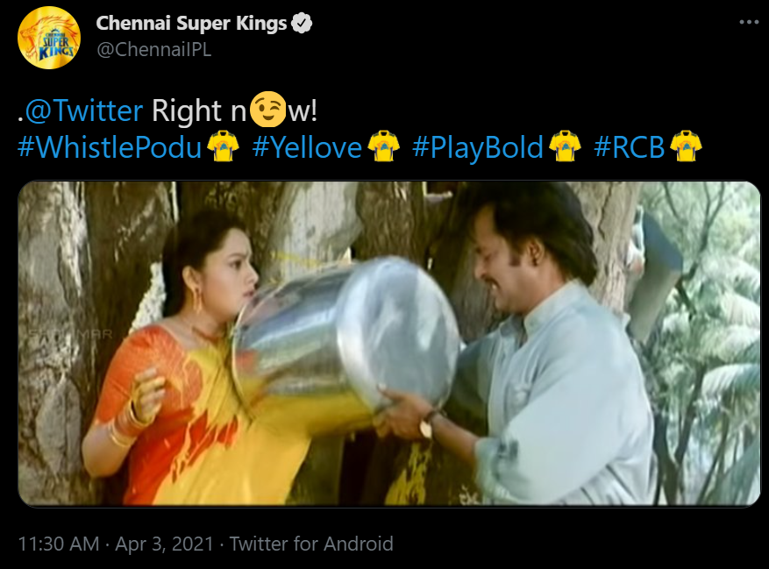
Task: Open the @ChennaiIPL handle link
Action: pyautogui.click(x=154, y=49)
